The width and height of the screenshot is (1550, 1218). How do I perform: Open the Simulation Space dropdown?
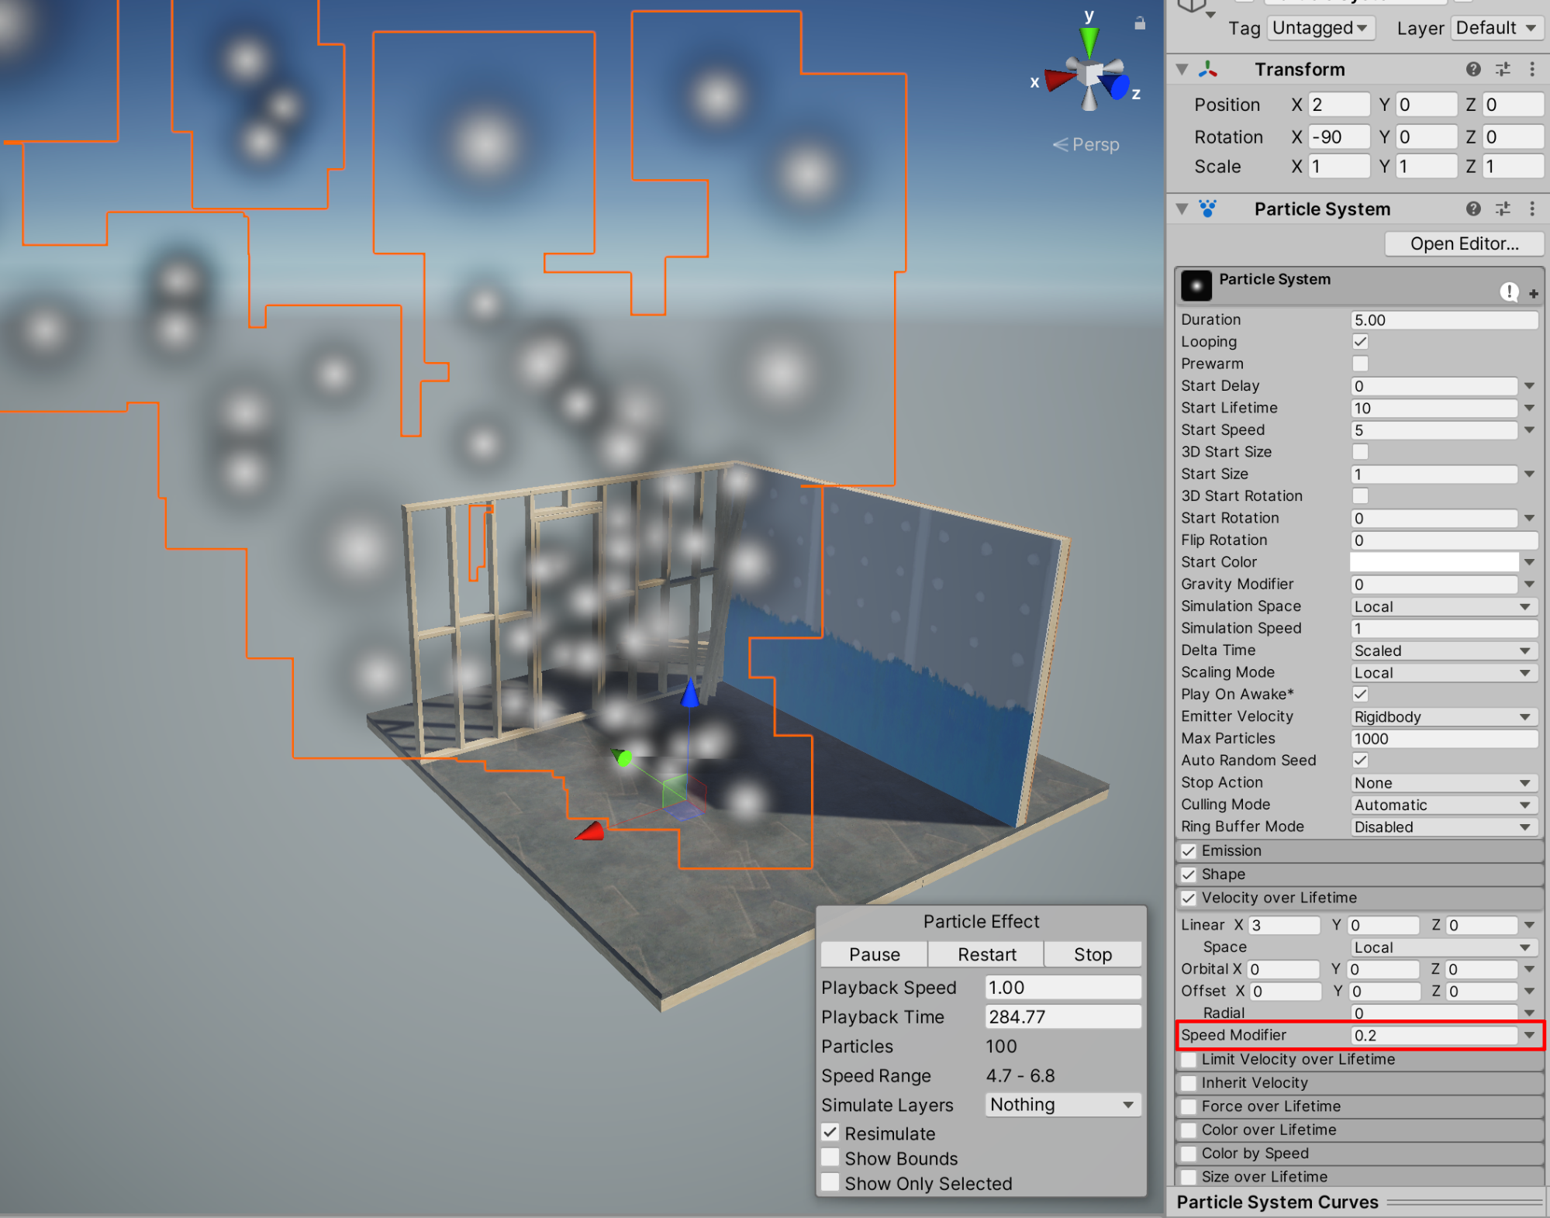(x=1442, y=606)
